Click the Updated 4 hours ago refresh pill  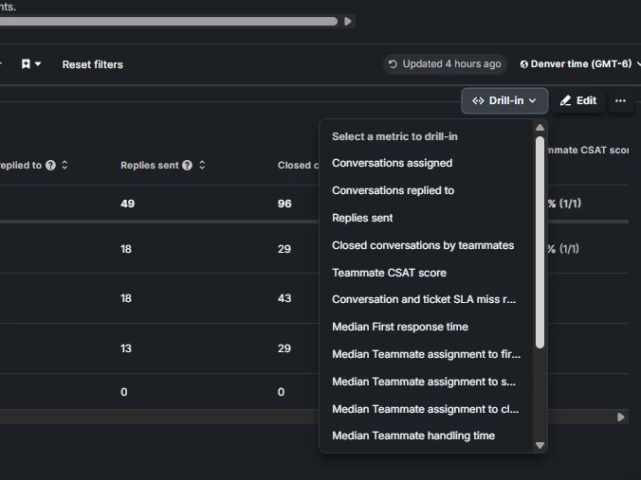coord(445,64)
